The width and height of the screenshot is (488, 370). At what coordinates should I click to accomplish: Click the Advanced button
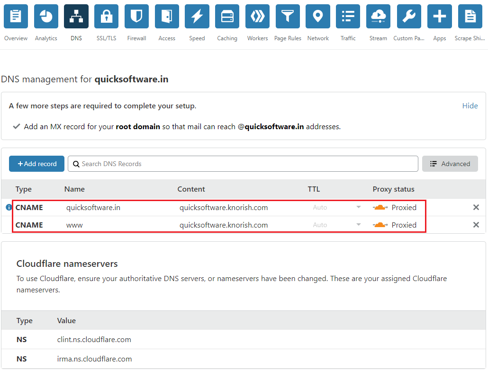[x=450, y=164]
